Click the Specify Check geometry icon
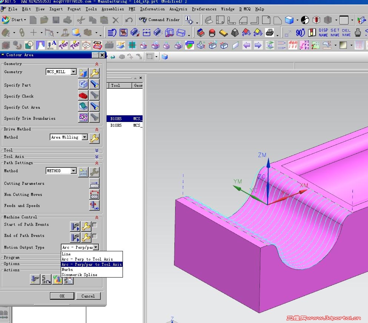The image size is (368, 323). pos(83,96)
